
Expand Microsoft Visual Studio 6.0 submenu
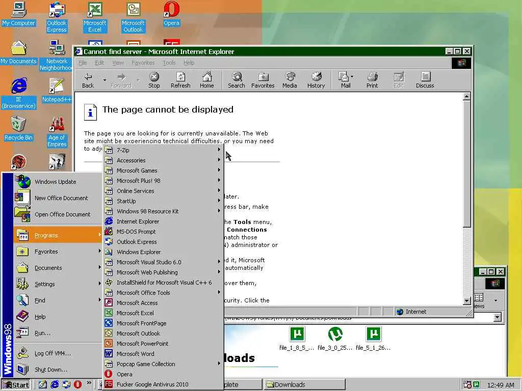click(163, 262)
